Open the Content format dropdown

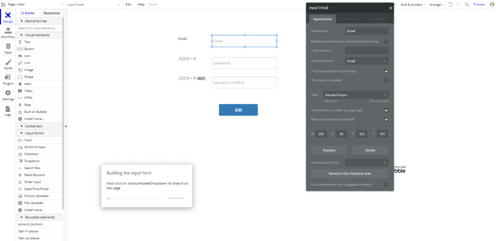pos(367,61)
